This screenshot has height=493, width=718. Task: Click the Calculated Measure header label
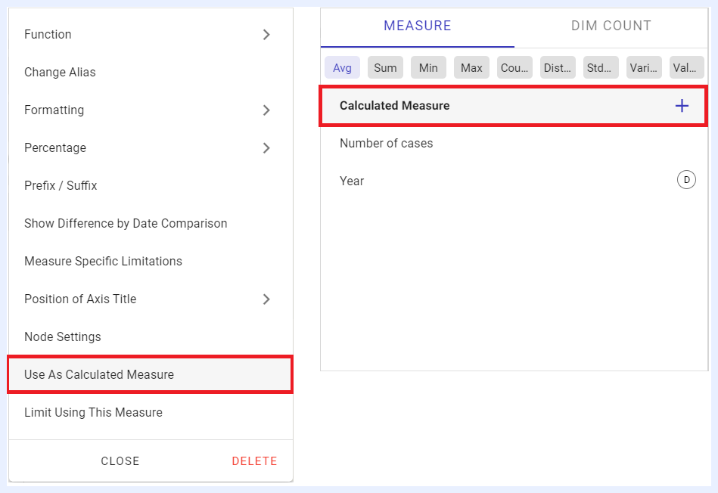(395, 106)
